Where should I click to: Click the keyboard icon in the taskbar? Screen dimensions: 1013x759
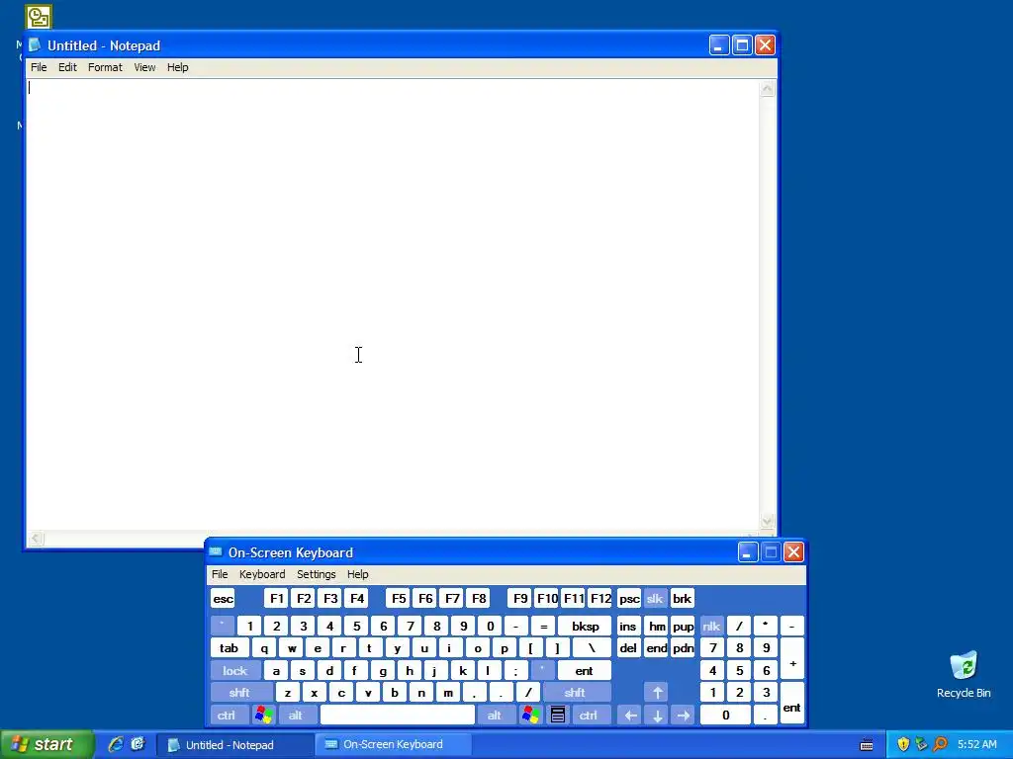867,745
